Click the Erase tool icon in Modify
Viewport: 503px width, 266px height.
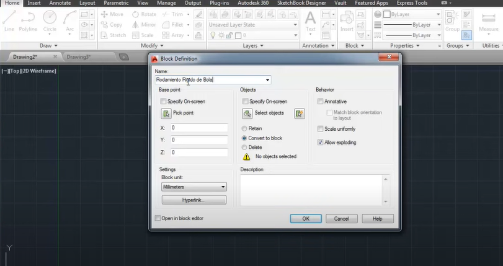pos(199,14)
